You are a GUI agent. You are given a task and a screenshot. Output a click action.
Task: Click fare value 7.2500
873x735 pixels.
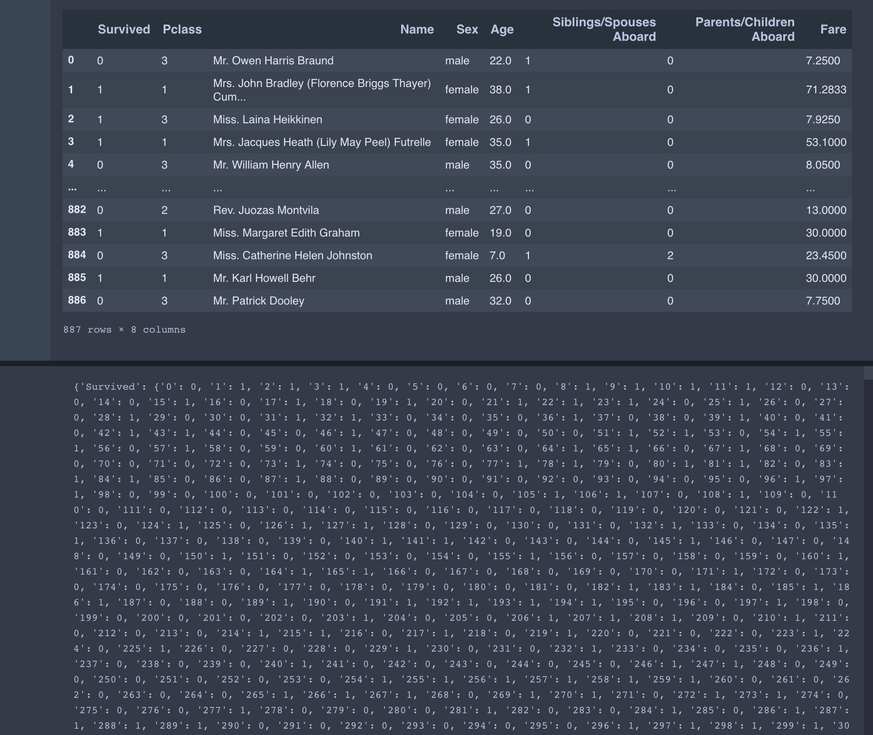point(823,61)
